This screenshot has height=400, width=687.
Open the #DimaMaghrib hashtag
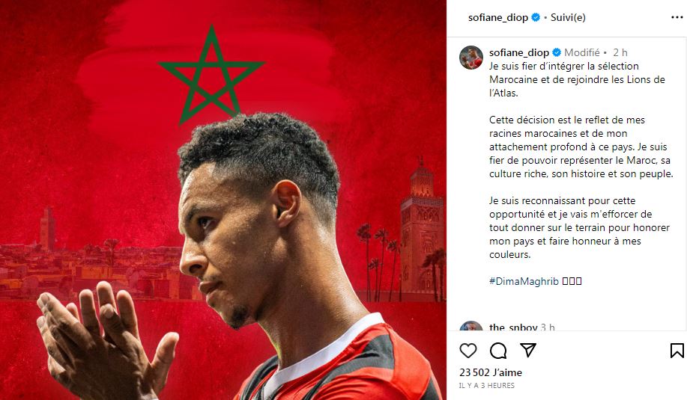pyautogui.click(x=524, y=281)
